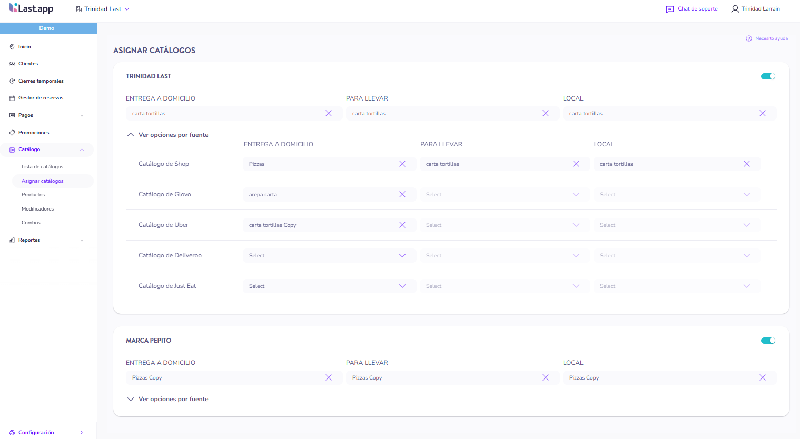Click Marca Pepito Local Pizzas Copy field
This screenshot has width=800, height=439.
(669, 377)
